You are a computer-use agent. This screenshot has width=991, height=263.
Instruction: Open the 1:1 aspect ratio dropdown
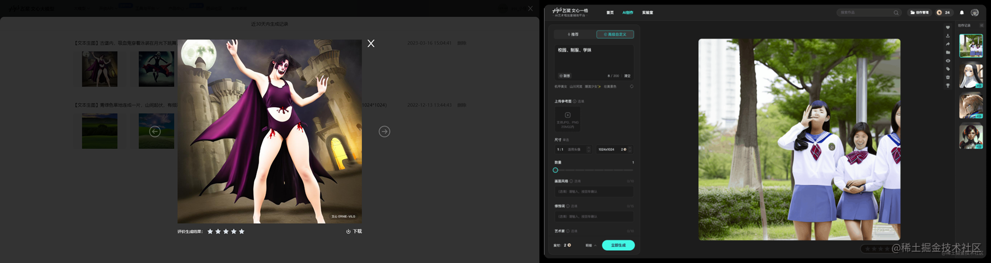[x=573, y=149]
